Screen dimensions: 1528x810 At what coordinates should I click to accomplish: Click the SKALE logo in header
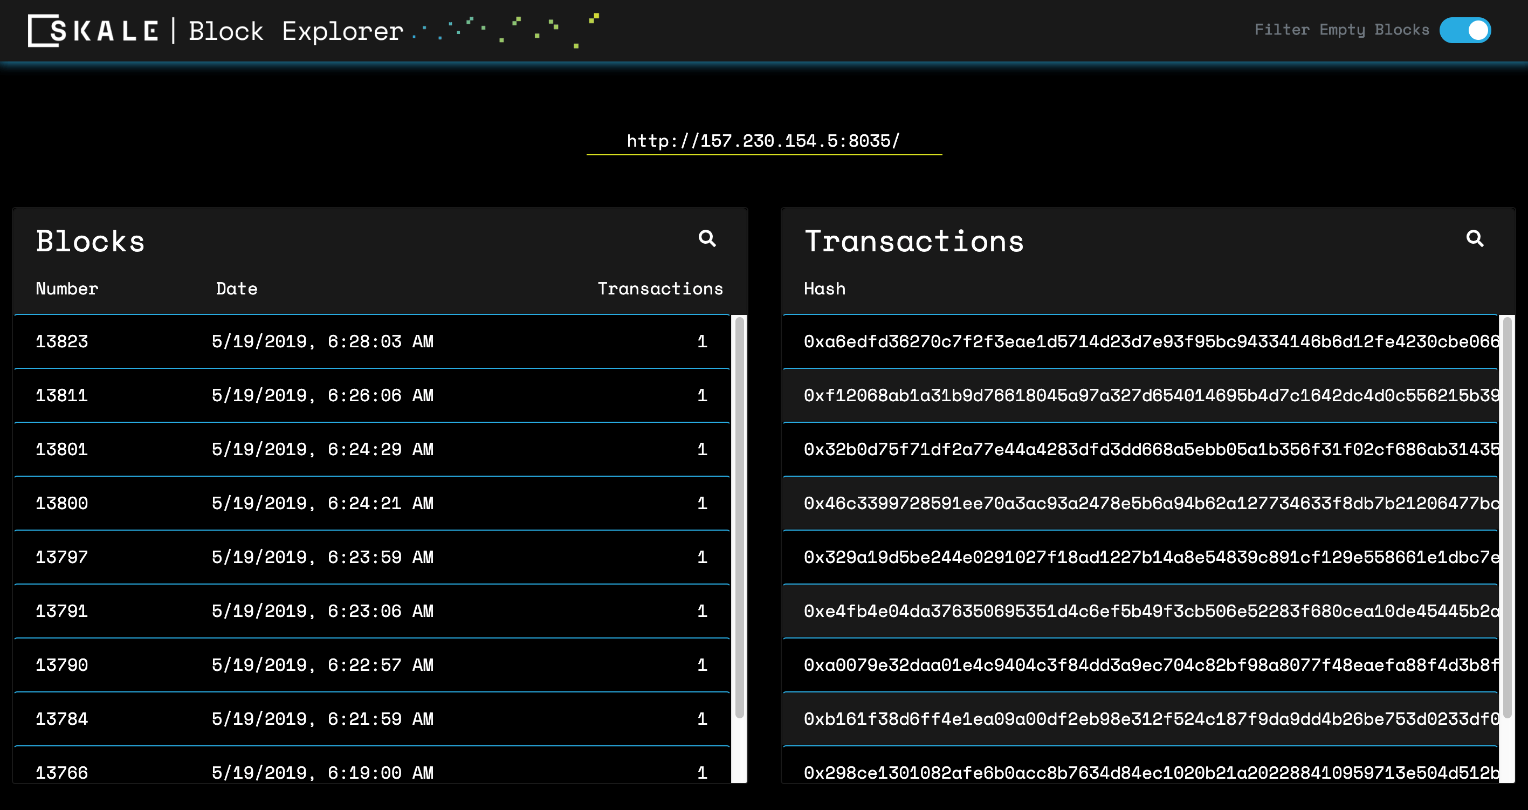tap(93, 30)
